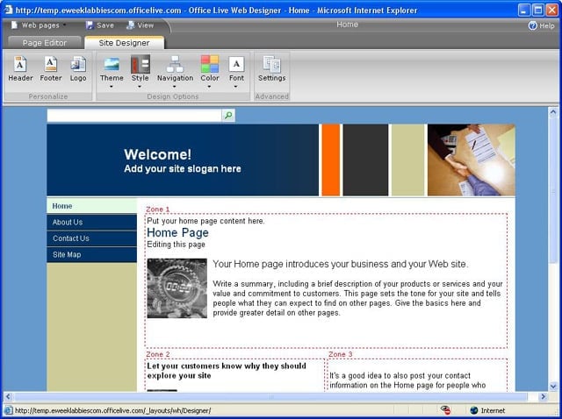This screenshot has width=562, height=419.
Task: Click the vertical scrollbar up arrow
Action: click(553, 112)
